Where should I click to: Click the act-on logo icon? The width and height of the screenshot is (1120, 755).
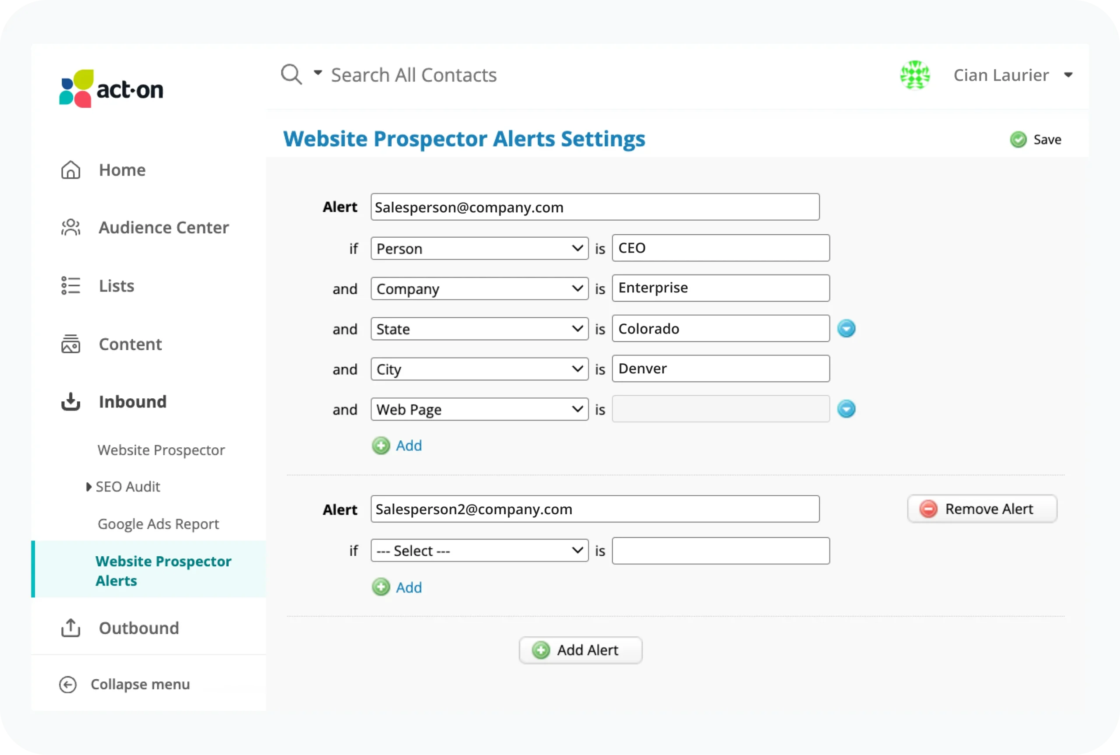(x=76, y=88)
